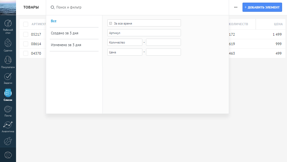Open the Рабочий стол dashboard icon
The height and width of the screenshot is (162, 287).
click(x=8, y=25)
